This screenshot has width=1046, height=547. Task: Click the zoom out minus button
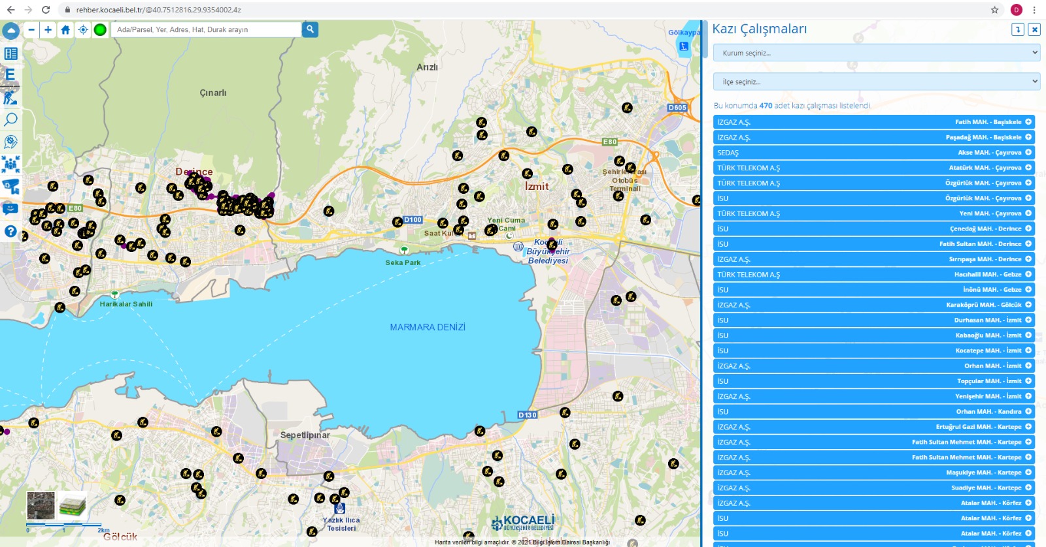coord(31,29)
